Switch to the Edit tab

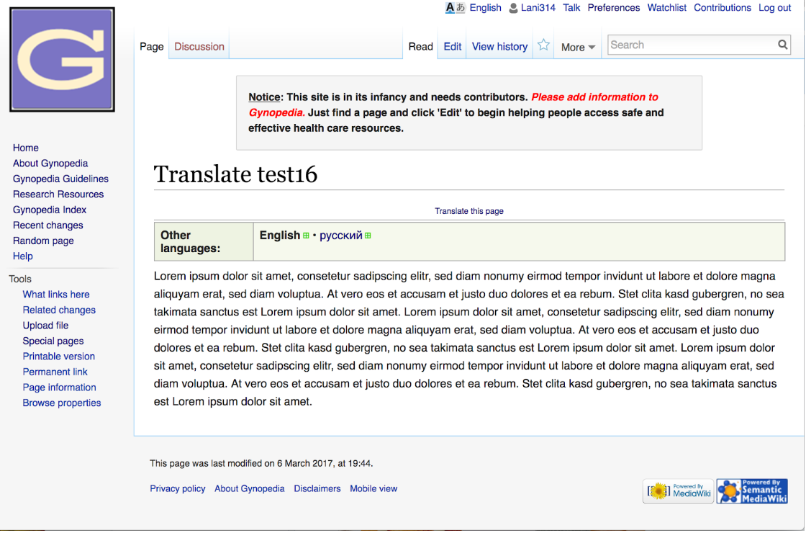tap(452, 46)
